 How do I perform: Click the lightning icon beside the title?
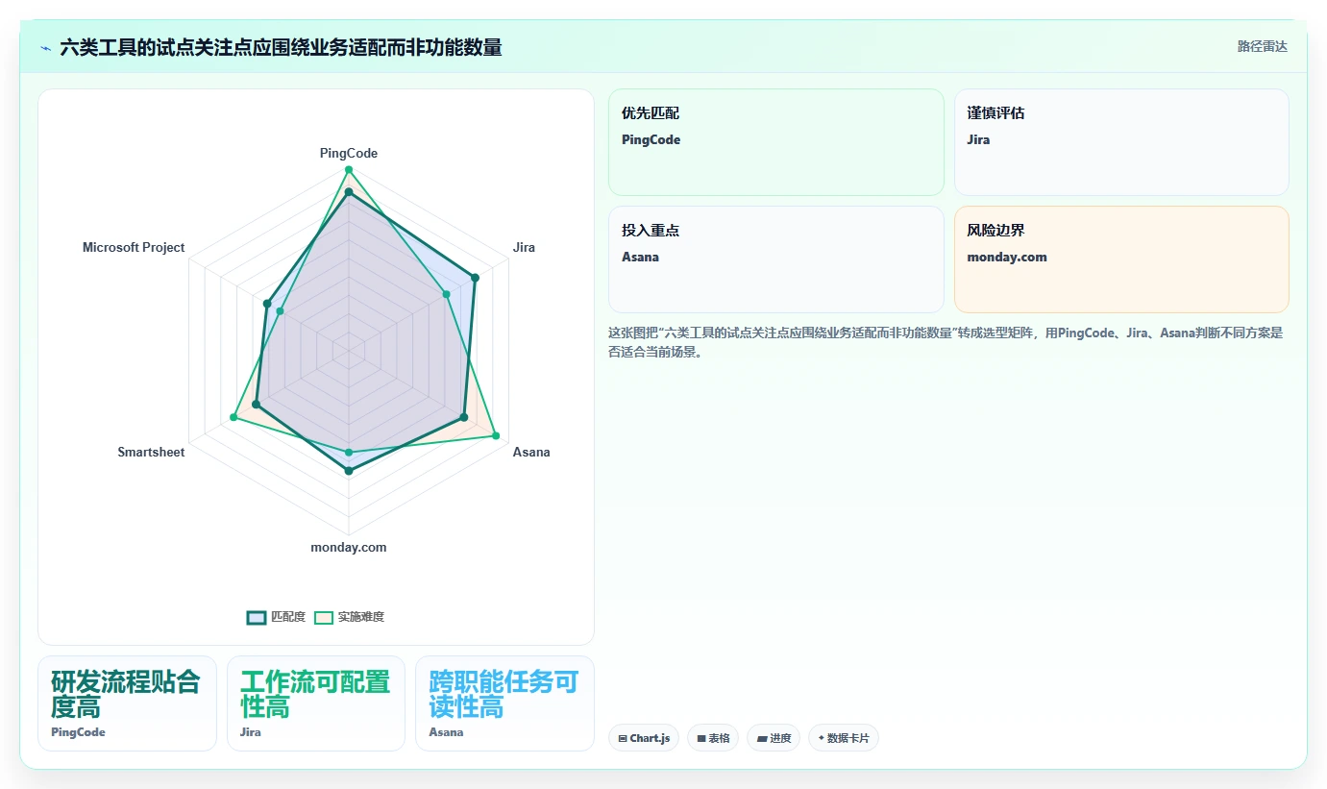pos(45,47)
